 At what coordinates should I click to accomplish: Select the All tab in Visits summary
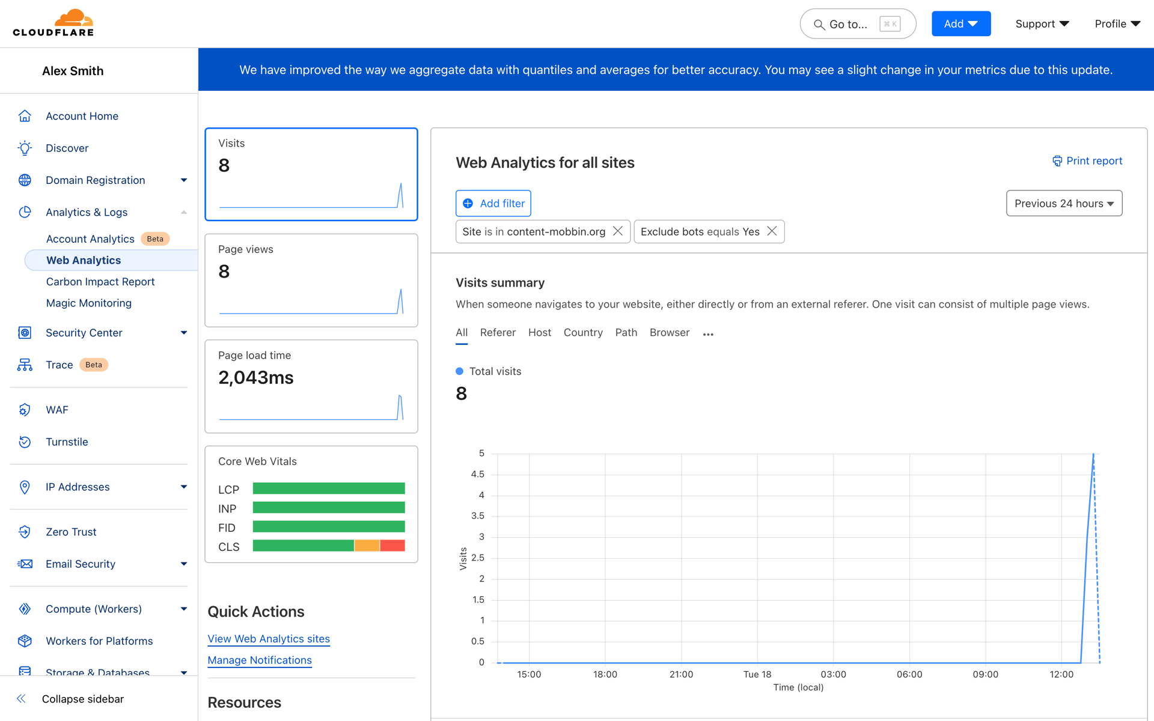pos(462,333)
